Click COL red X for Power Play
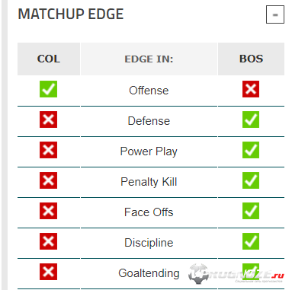Viewport: 292px width, 290px height. pos(48,150)
